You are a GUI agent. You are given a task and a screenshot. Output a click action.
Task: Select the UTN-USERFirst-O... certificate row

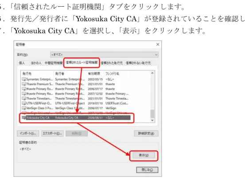point(76,103)
